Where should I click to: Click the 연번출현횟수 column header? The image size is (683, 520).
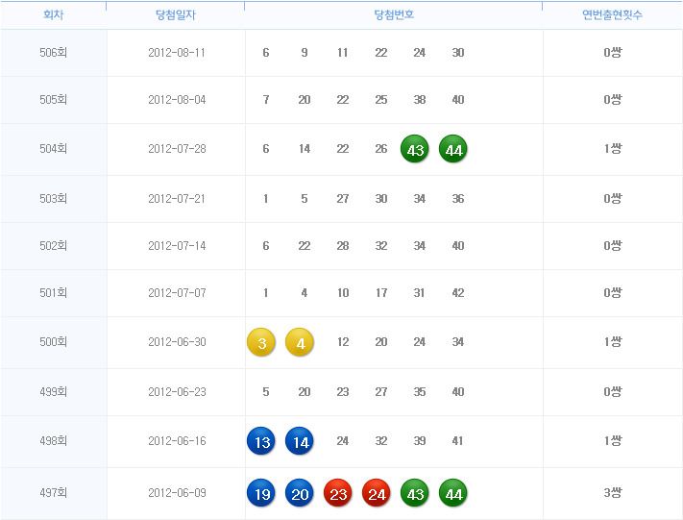[x=613, y=14]
